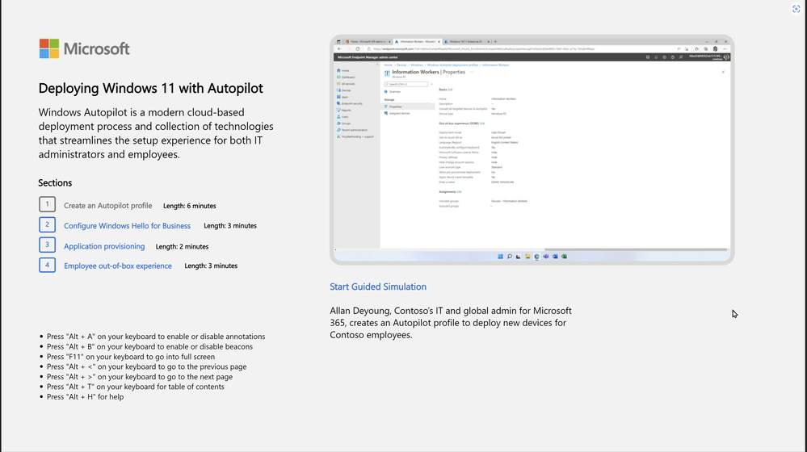
Task: Select the section 2 number box
Action: click(48, 224)
